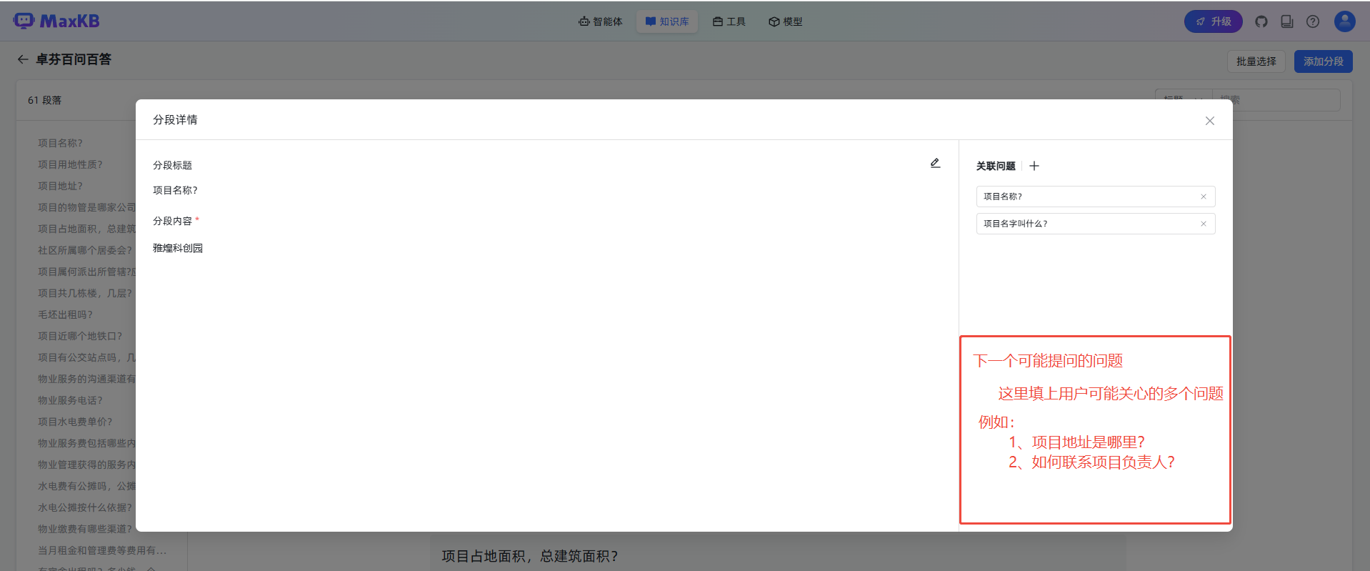This screenshot has height=571, width=1370.
Task: Remove the '项目名称?' related question
Action: (x=1203, y=197)
